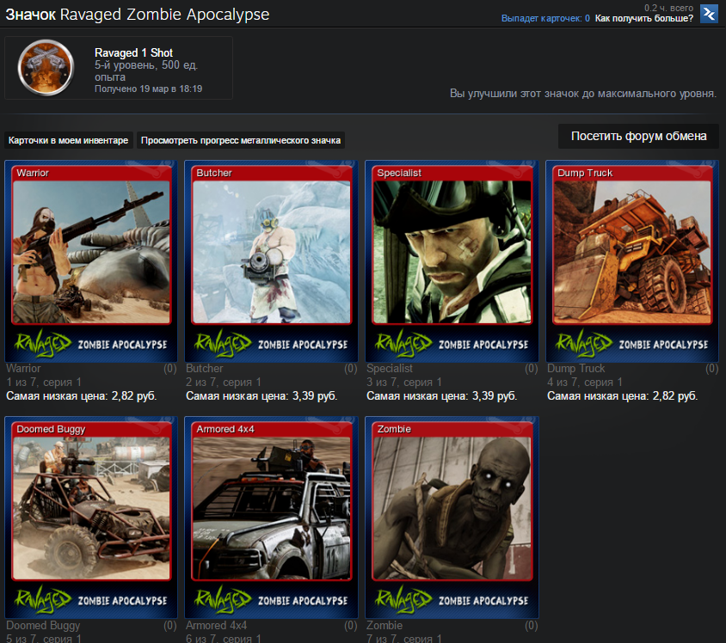
Task: Click Butcher lowest price 3,39 руб.
Action: click(x=261, y=396)
